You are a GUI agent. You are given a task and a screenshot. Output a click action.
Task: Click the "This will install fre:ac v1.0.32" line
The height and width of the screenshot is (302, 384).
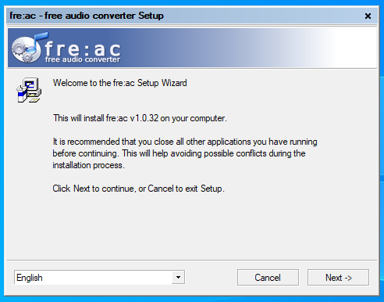tap(140, 118)
